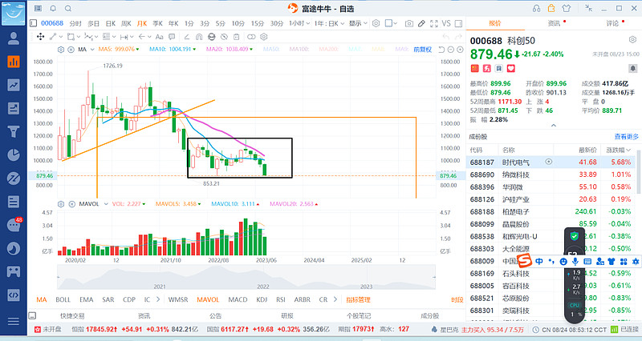Open chart settings gear next to 显示

pyautogui.click(x=376, y=23)
